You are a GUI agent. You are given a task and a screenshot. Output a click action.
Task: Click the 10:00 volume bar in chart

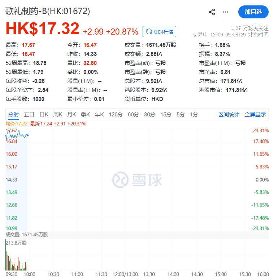[27, 265]
